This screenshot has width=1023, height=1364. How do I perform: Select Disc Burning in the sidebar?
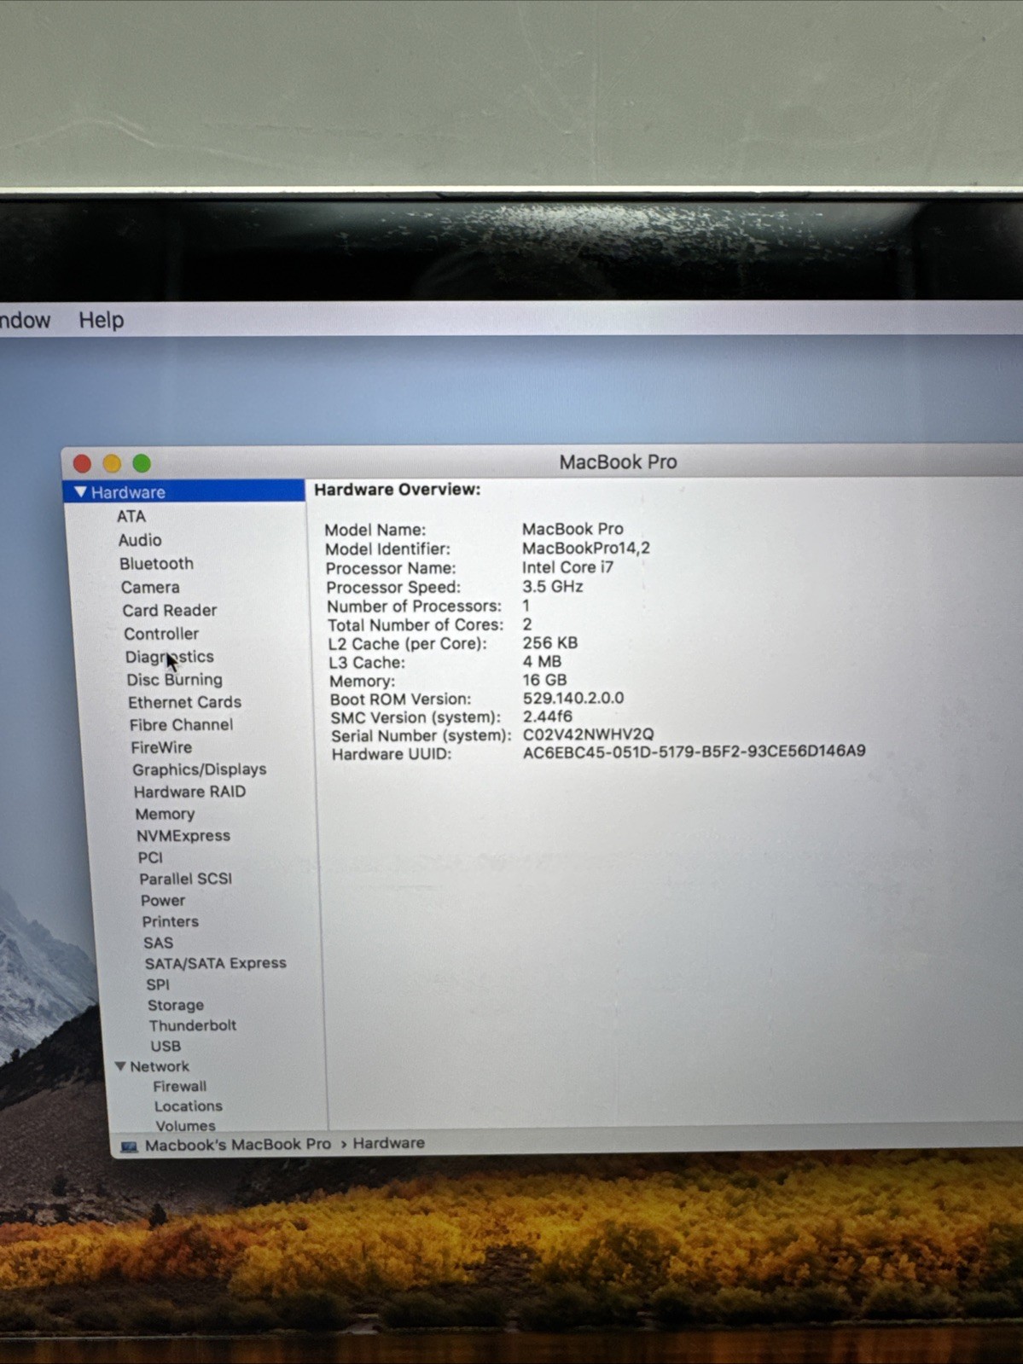pyautogui.click(x=174, y=680)
